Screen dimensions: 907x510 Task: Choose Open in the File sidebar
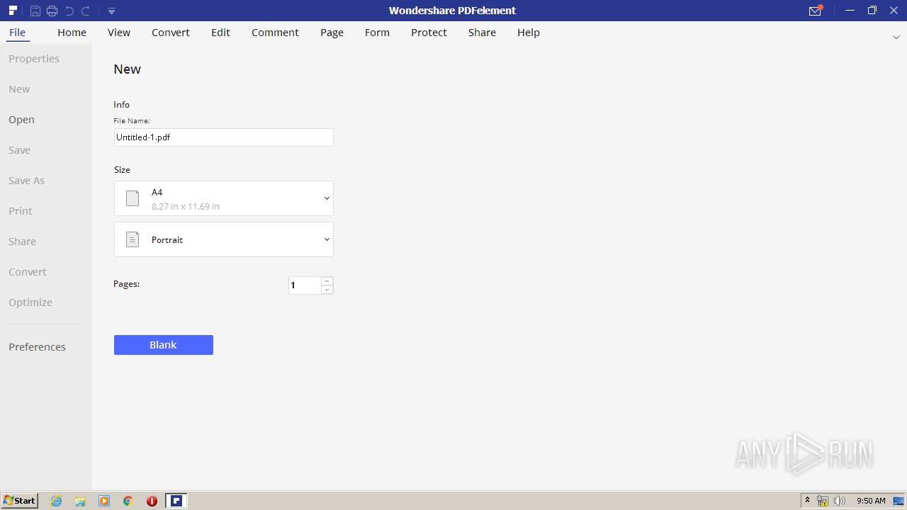(21, 120)
